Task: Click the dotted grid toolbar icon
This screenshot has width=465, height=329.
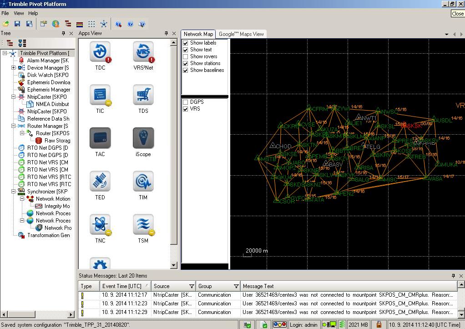Action: pyautogui.click(x=91, y=24)
